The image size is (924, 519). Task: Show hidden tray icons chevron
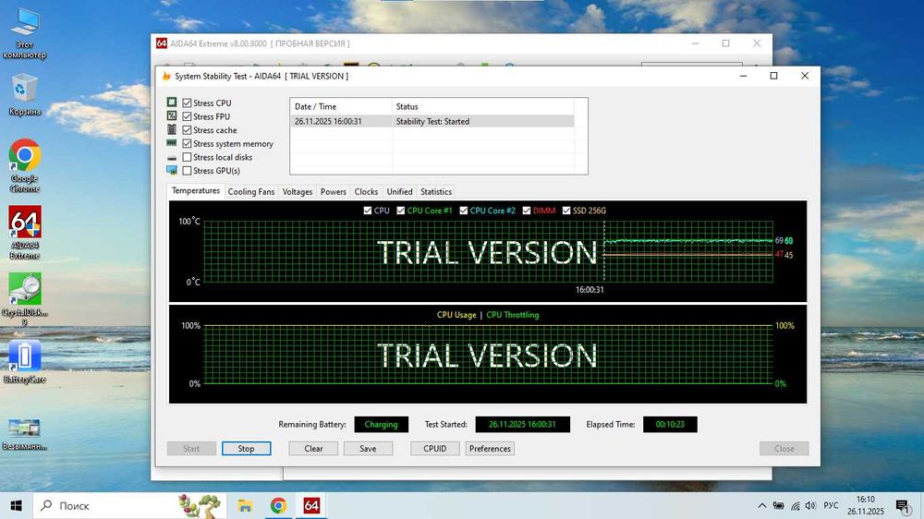762,505
